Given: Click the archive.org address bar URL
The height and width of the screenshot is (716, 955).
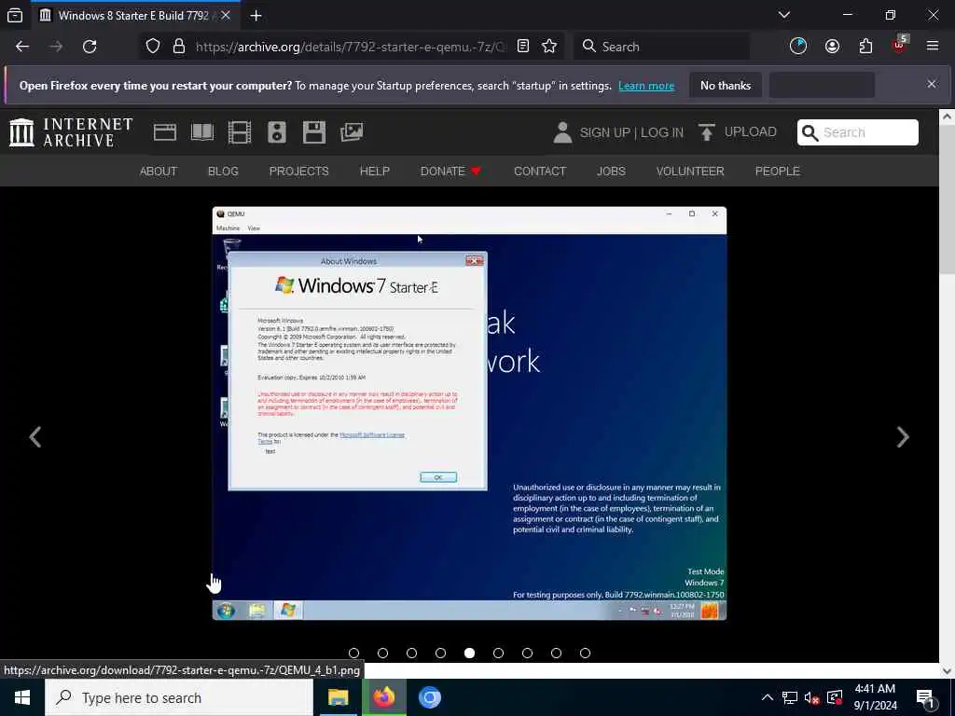Looking at the screenshot, I should [x=351, y=47].
